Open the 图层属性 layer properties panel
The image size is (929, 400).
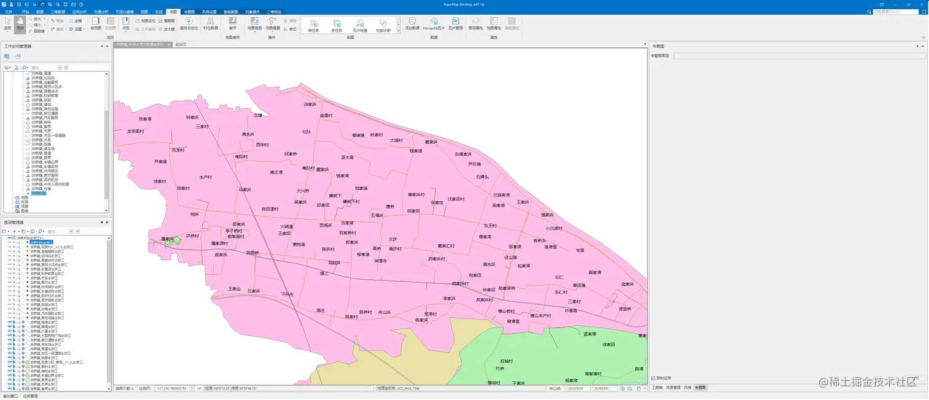(x=476, y=23)
